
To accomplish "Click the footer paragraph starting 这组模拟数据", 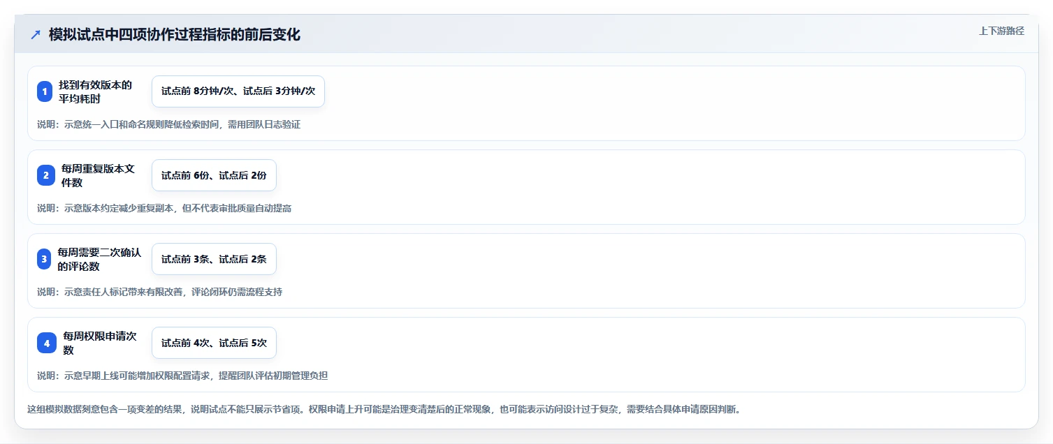I will pyautogui.click(x=384, y=409).
